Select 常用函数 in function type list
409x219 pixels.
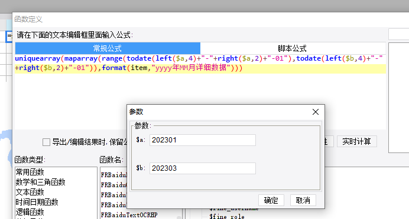point(30,172)
